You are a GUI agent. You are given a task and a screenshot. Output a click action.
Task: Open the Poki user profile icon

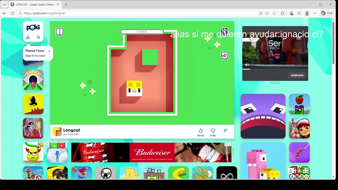click(28, 37)
